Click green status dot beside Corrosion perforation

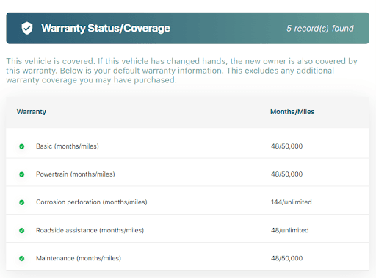22,202
